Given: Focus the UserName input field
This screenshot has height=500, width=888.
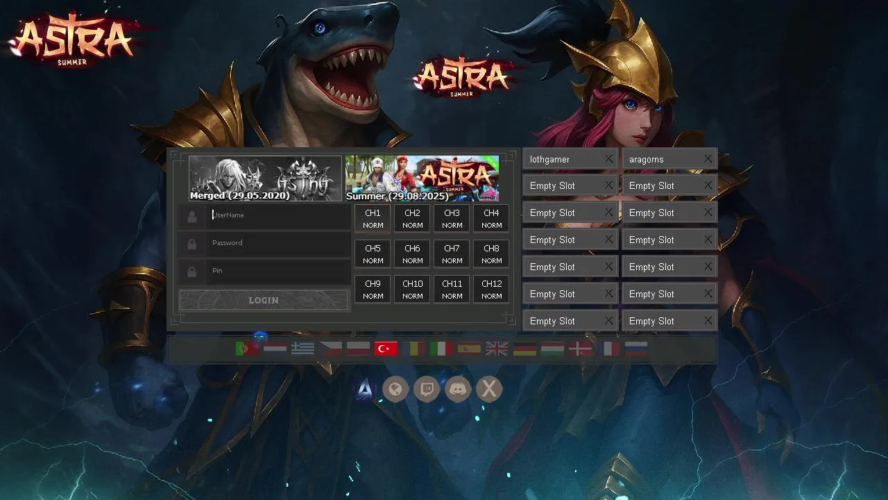Looking at the screenshot, I should (277, 215).
